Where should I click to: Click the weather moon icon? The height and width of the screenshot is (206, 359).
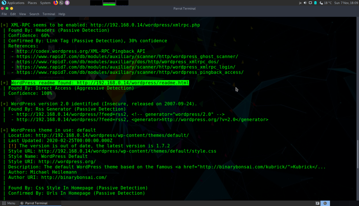321,3
